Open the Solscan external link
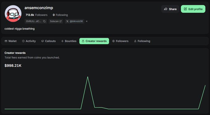The image size is (210, 115). point(56,21)
